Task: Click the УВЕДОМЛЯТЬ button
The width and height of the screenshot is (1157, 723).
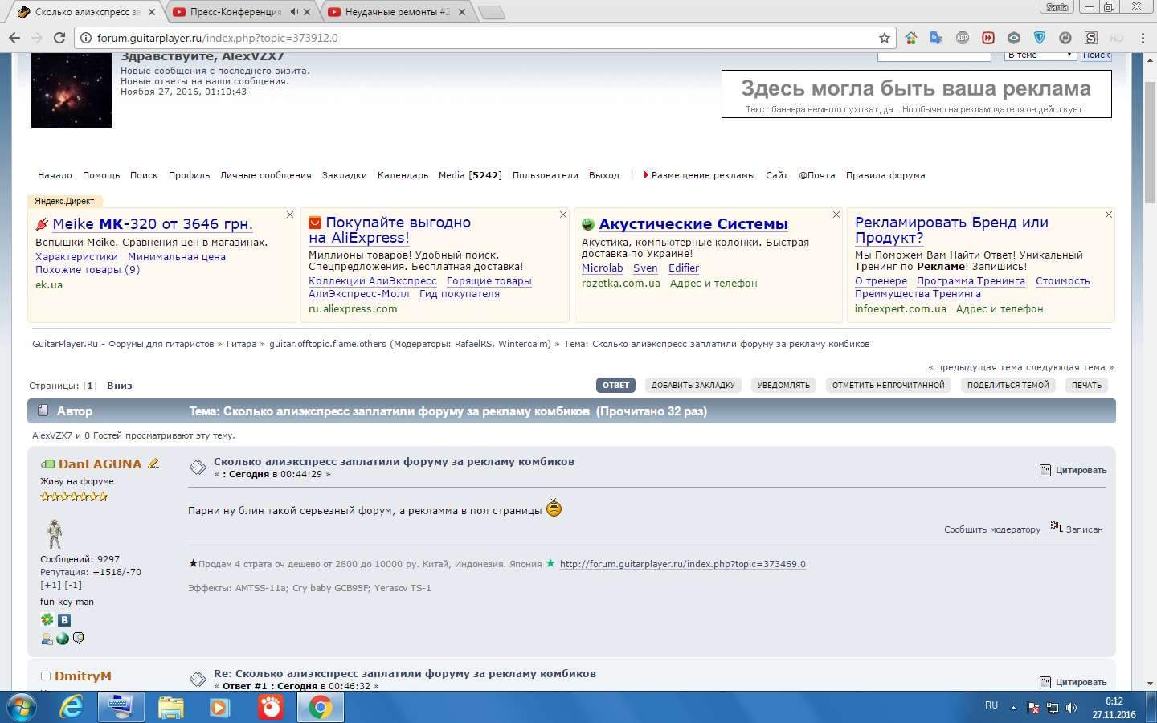Action: [x=783, y=386]
